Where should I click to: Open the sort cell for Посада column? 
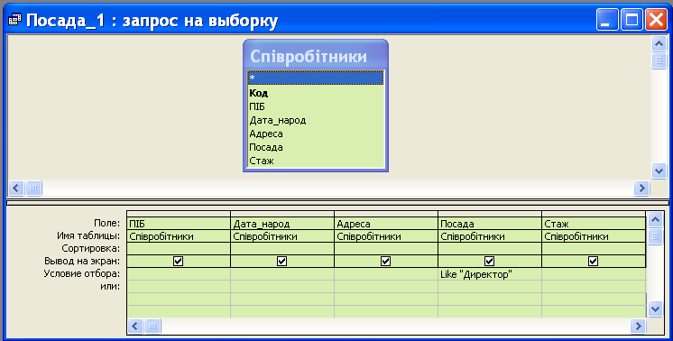click(490, 249)
